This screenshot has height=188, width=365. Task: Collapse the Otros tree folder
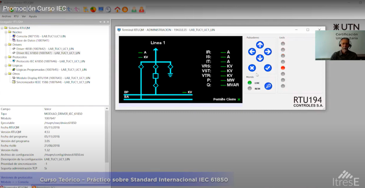click(6, 74)
